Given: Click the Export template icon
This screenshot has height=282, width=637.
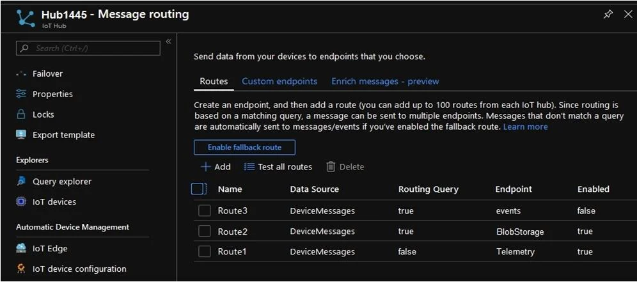Looking at the screenshot, I should [20, 135].
